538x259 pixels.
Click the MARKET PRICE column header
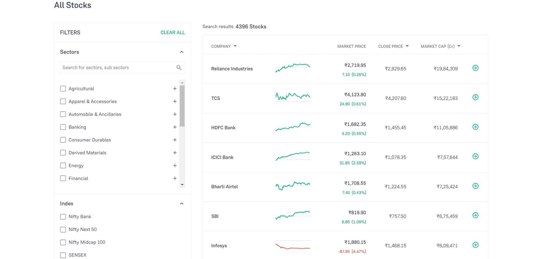pyautogui.click(x=351, y=46)
